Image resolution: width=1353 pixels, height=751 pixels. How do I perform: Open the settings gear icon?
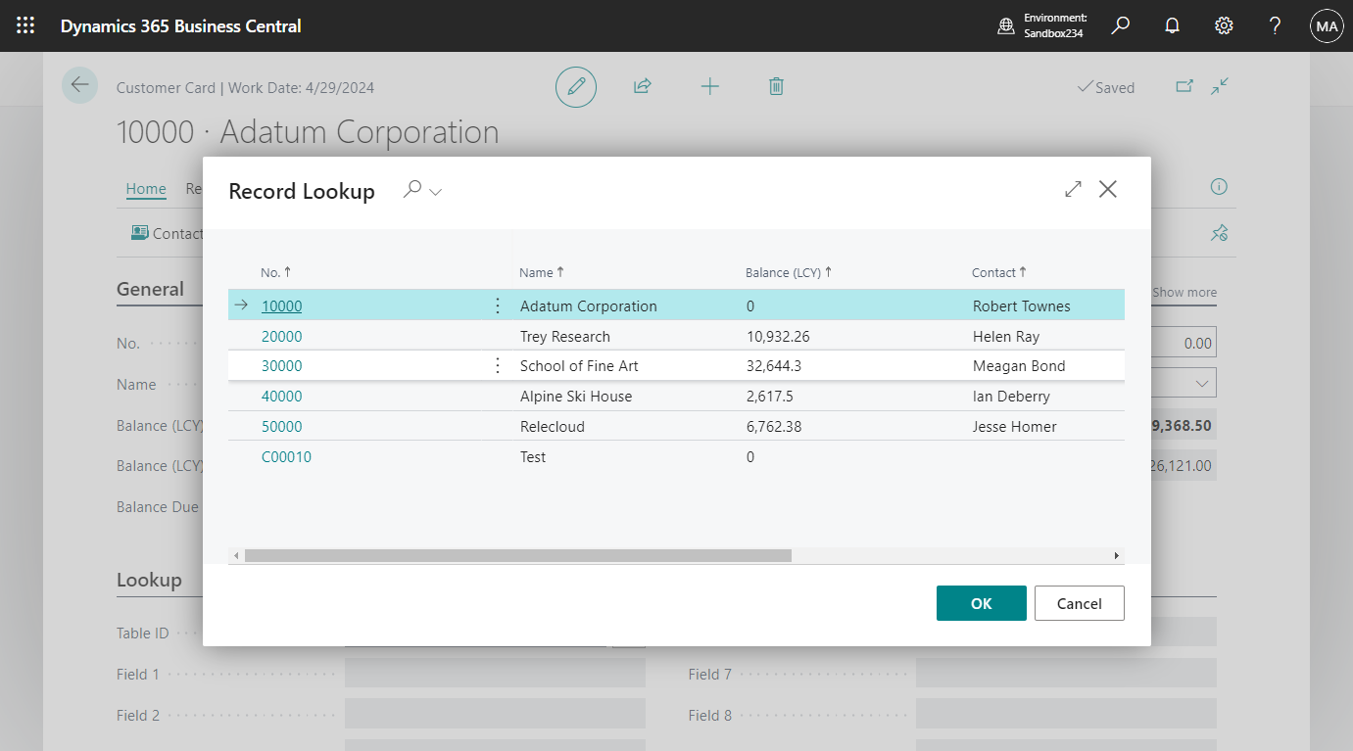coord(1224,25)
